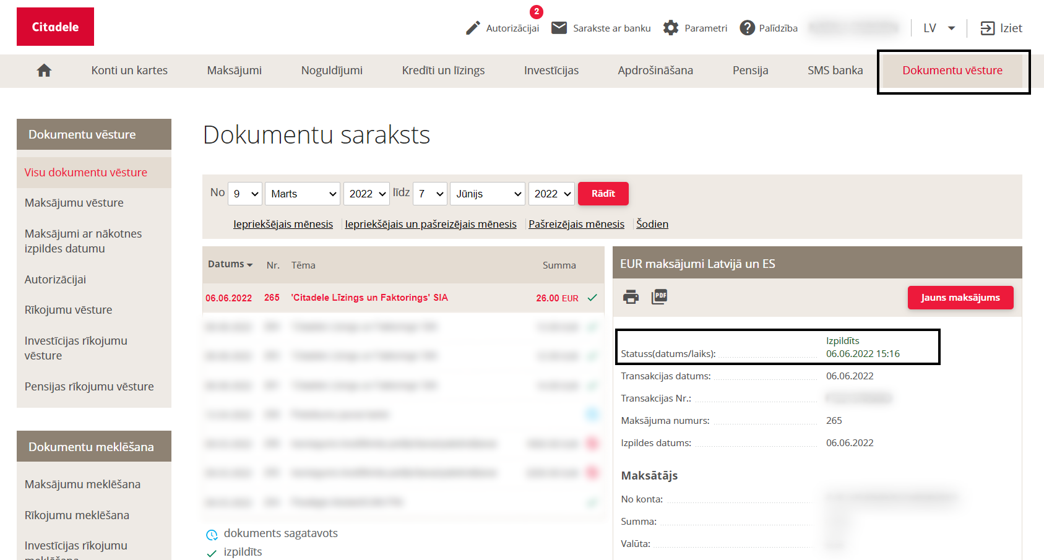Click the Tēma column header
This screenshot has height=560, width=1044.
303,265
